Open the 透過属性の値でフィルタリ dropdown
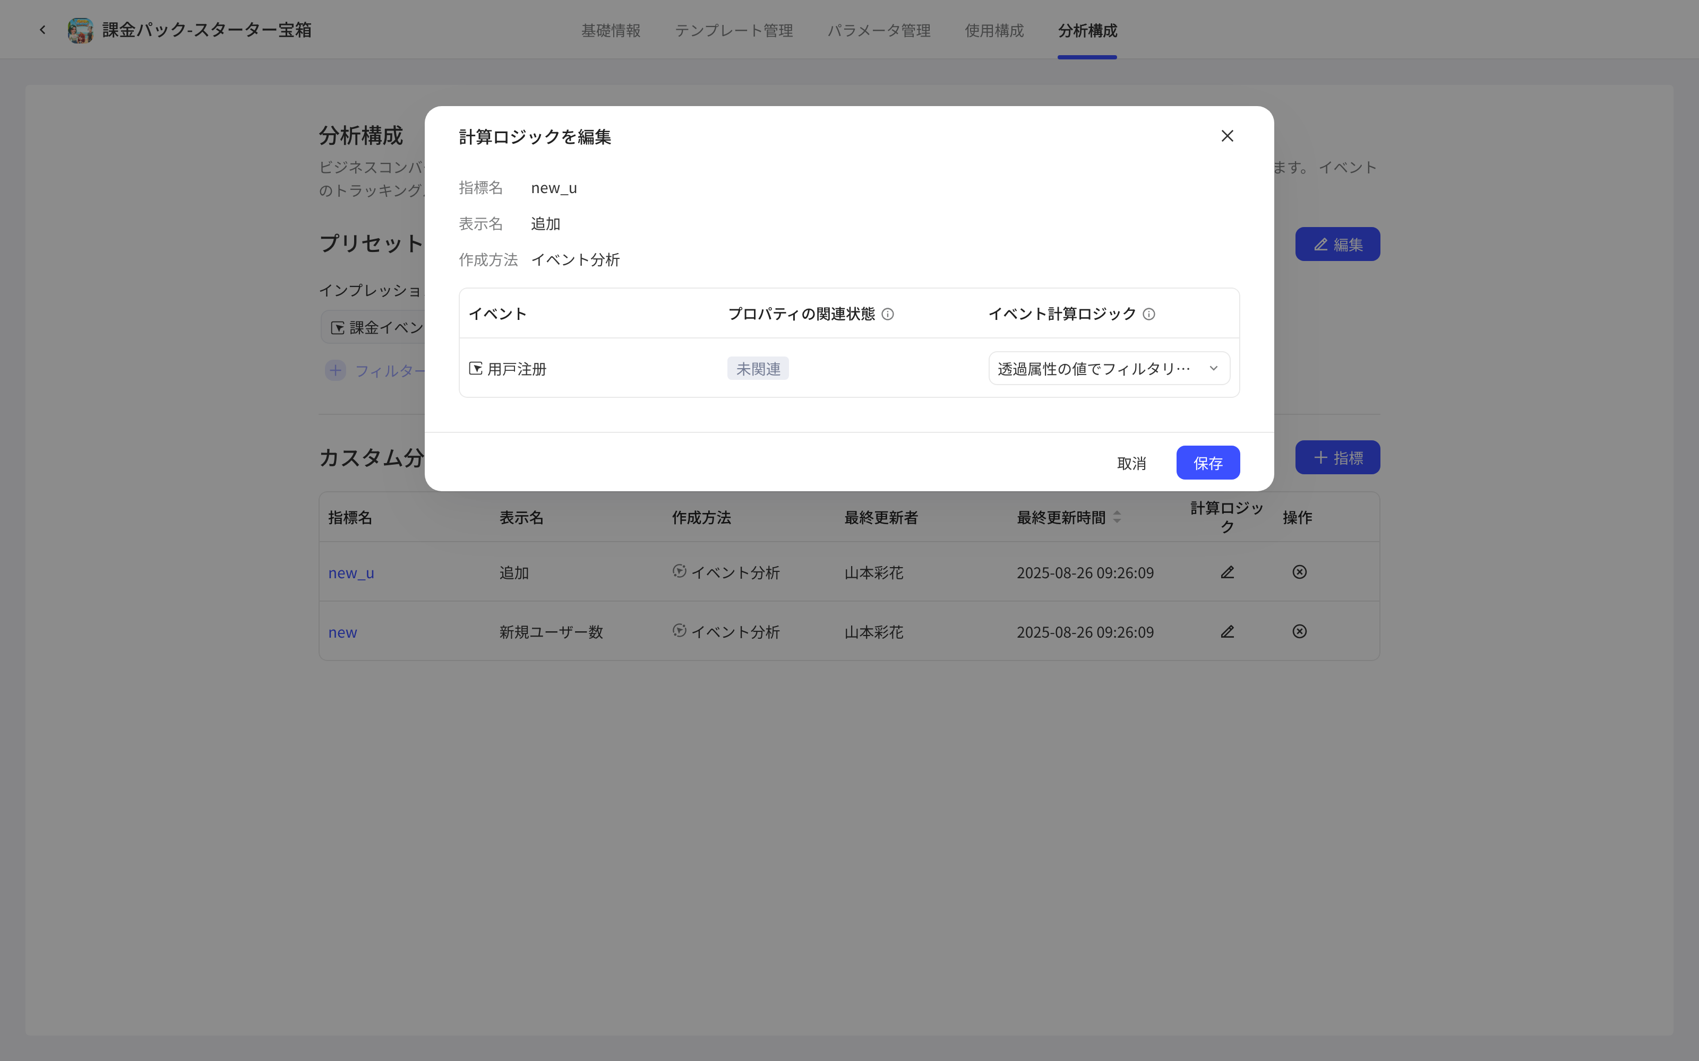Image resolution: width=1699 pixels, height=1061 pixels. coord(1109,368)
